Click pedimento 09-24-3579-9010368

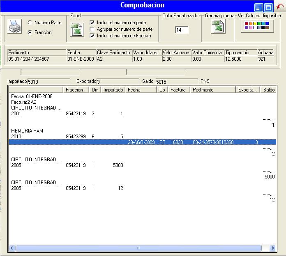[x=213, y=142]
